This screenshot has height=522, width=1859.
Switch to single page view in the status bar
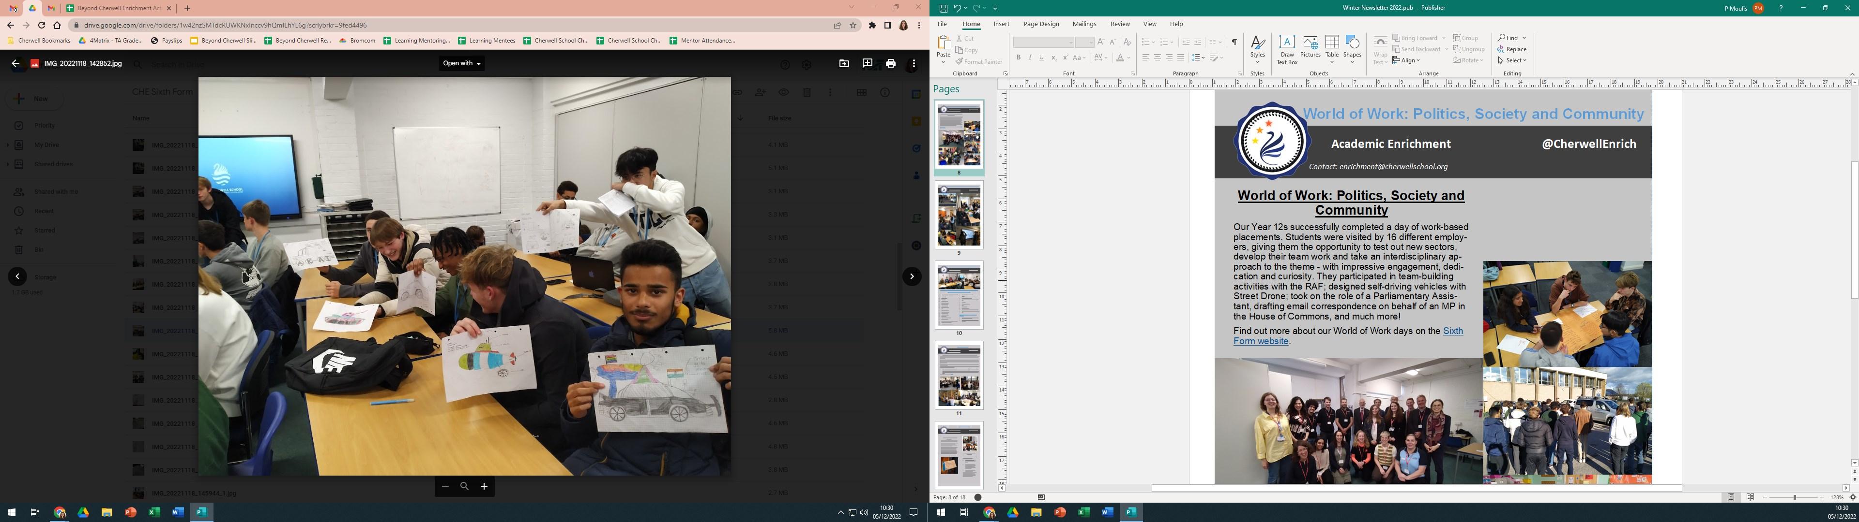[1731, 497]
